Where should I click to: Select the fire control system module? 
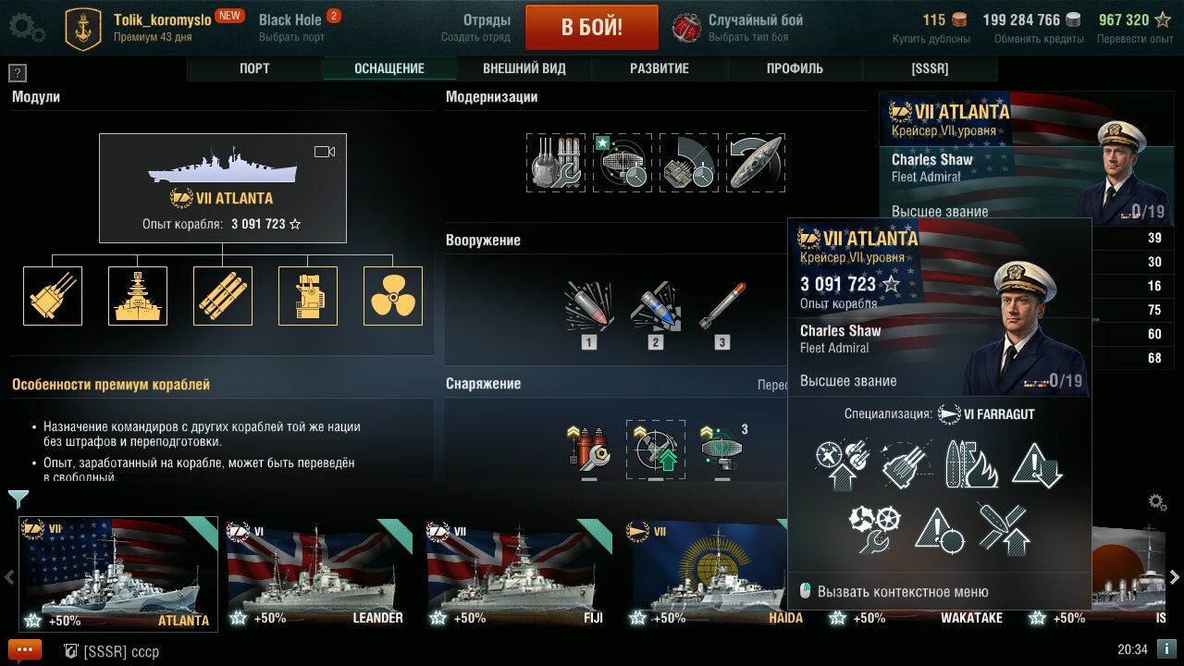click(x=308, y=296)
